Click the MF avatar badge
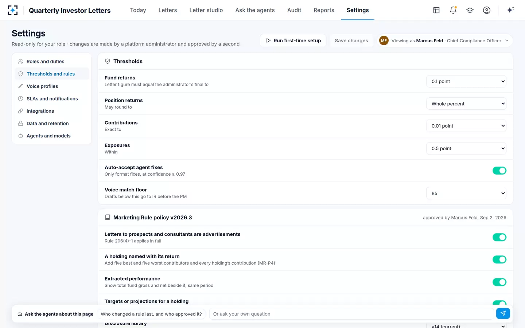 pos(384,40)
